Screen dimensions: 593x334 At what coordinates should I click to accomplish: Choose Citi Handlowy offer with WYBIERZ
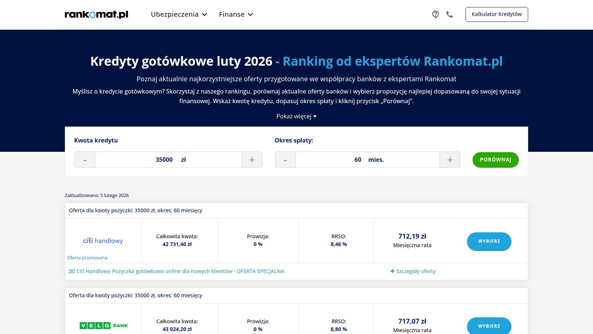click(x=489, y=241)
